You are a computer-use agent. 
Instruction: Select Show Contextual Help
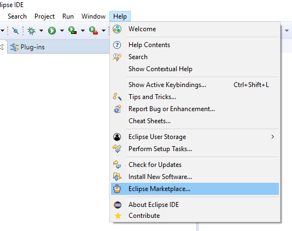click(x=195, y=69)
